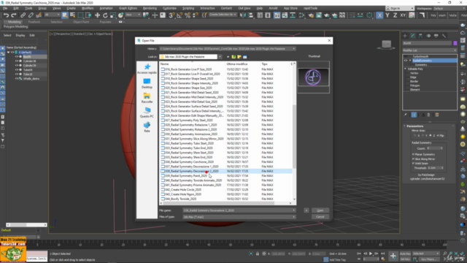
Task: Open the Modify command panel tab
Action: (413, 36)
